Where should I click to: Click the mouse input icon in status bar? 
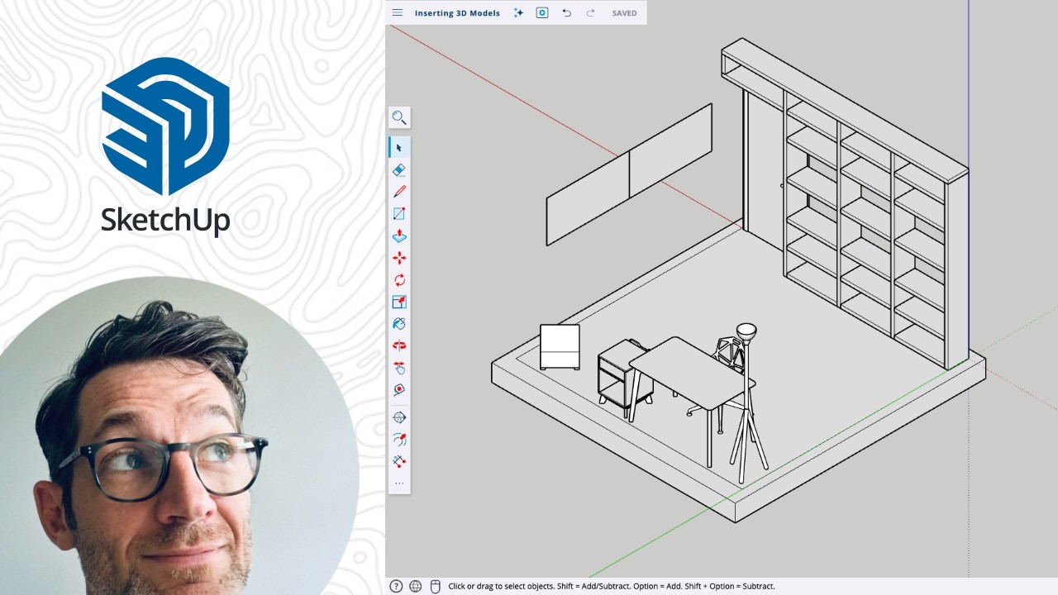pos(436,586)
